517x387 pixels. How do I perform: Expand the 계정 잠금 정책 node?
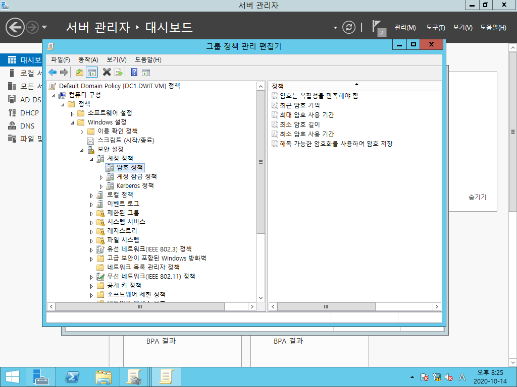coord(101,177)
